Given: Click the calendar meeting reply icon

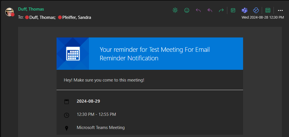Looking at the screenshot, I should (233, 10).
